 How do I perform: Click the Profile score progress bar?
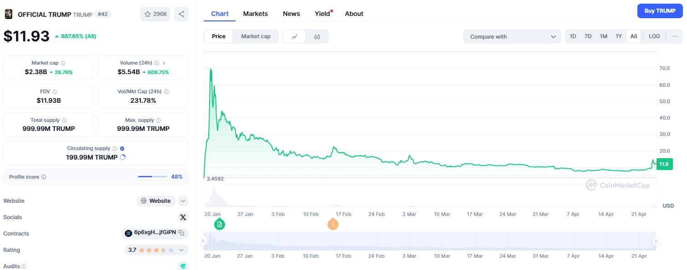point(153,177)
